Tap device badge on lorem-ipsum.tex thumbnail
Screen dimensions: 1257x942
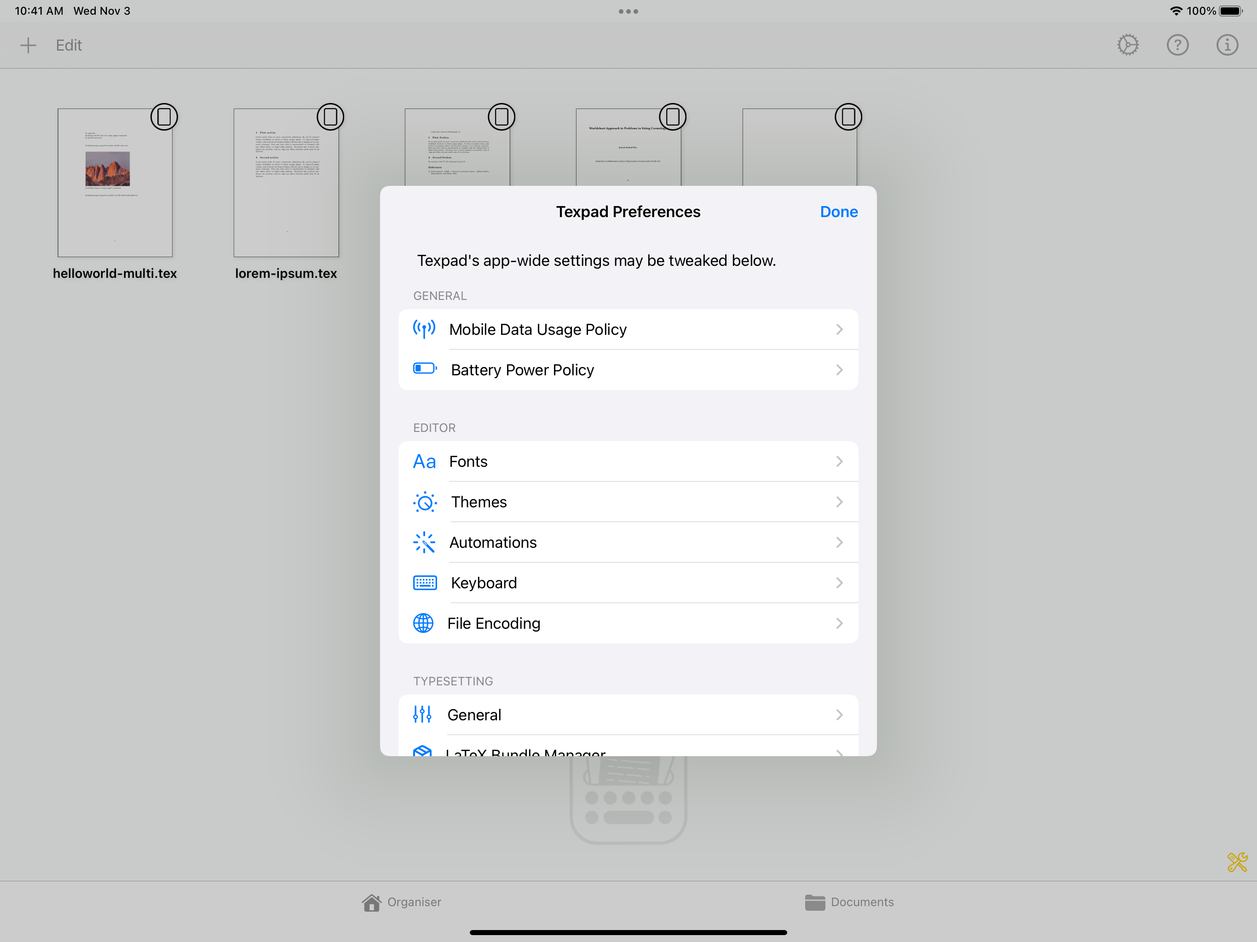(330, 117)
